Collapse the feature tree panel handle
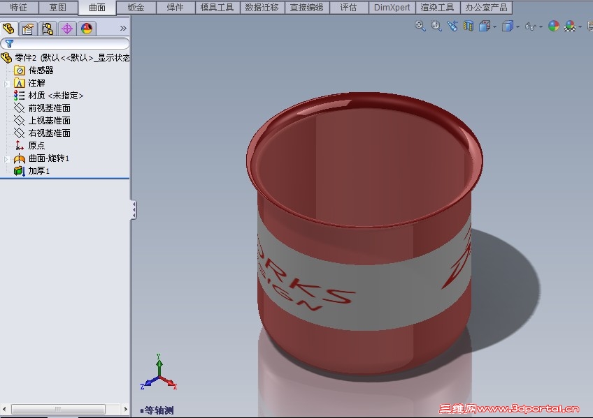593x418 pixels. [134, 210]
